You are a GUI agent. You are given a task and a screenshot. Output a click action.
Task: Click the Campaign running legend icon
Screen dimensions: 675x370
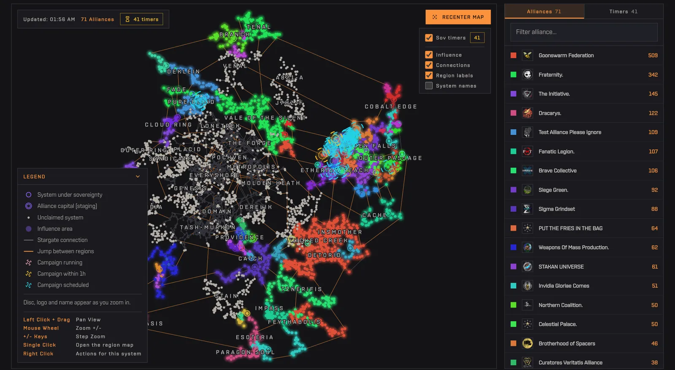29,263
